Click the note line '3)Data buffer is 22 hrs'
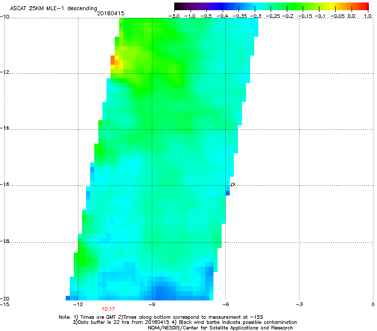The width and height of the screenshot is (377, 331). pos(184,322)
